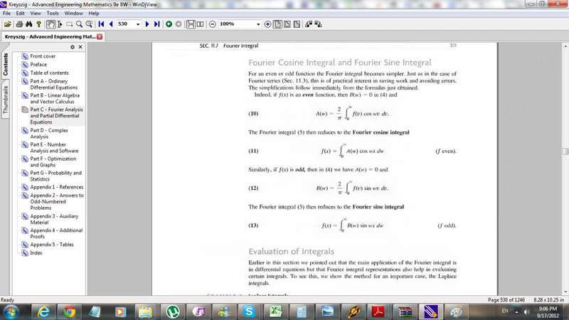Go to Part E - Numeric Analysis and Software
This screenshot has height=320, width=569.
point(54,148)
